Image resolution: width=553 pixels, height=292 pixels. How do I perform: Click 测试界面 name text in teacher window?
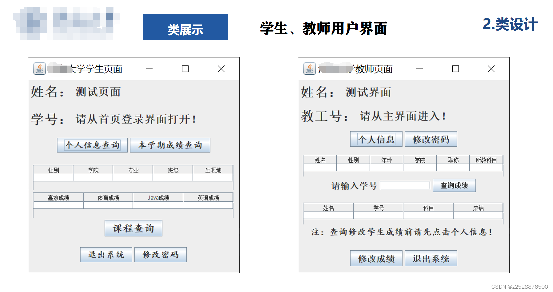pyautogui.click(x=368, y=92)
